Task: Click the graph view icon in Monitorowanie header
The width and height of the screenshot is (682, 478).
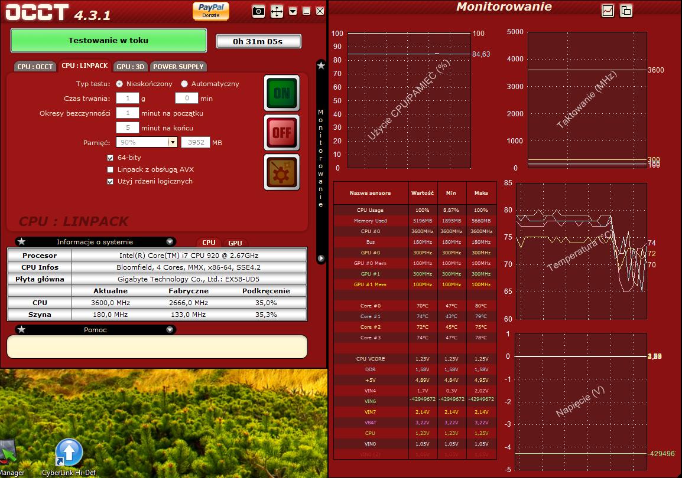Action: pyautogui.click(x=608, y=11)
